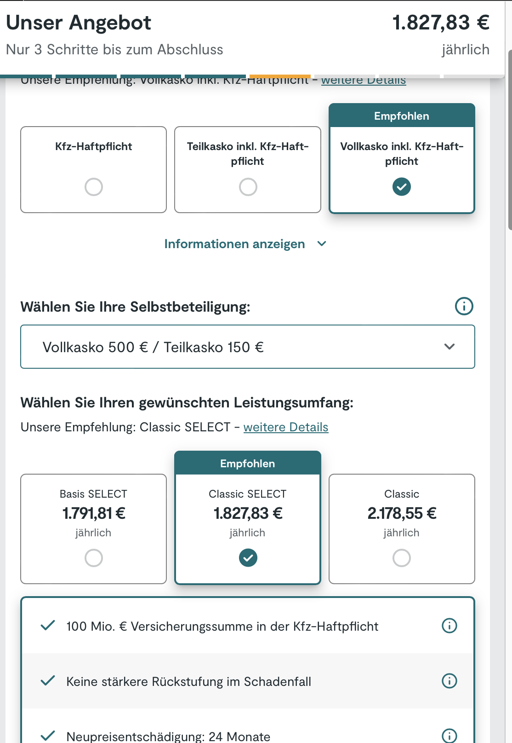This screenshot has height=743, width=512.
Task: Select Vollkasko inkl. Kfz-Haftpflicht checked option
Action: click(x=402, y=187)
